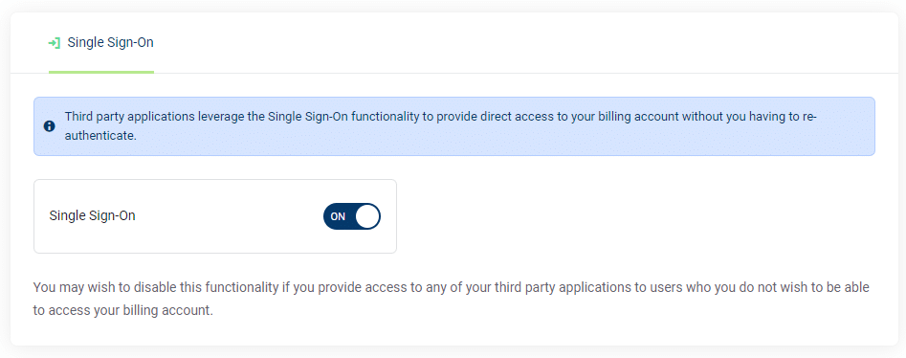Click the banner text about third party applications

click(x=440, y=126)
